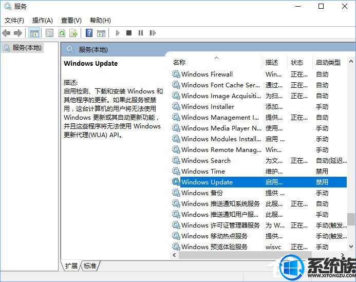Image resolution: width=356 pixels, height=282 pixels.
Task: Select the Windows 推送通知系统服务 row
Action: click(x=259, y=203)
